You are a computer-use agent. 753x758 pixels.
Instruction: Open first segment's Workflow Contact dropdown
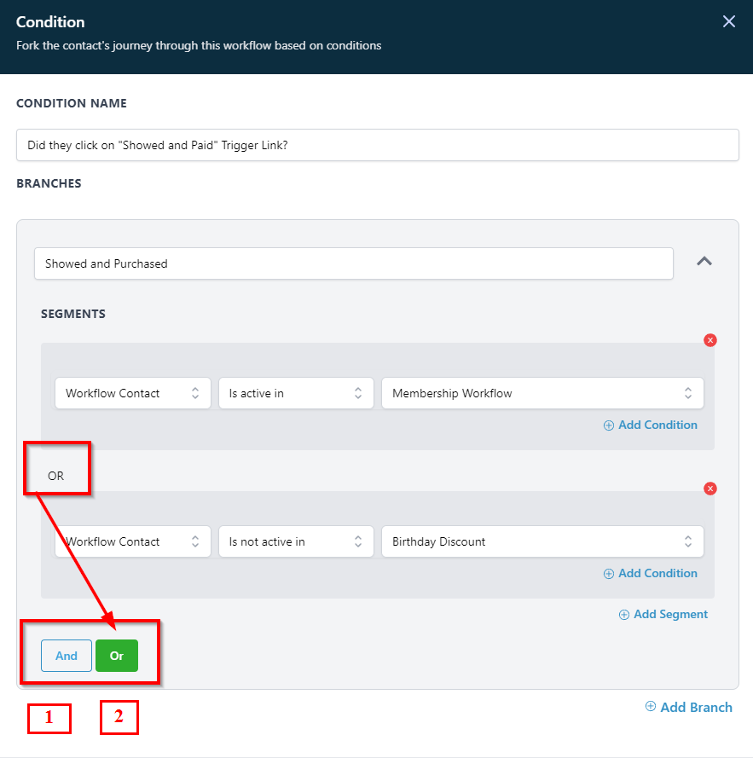pyautogui.click(x=133, y=393)
